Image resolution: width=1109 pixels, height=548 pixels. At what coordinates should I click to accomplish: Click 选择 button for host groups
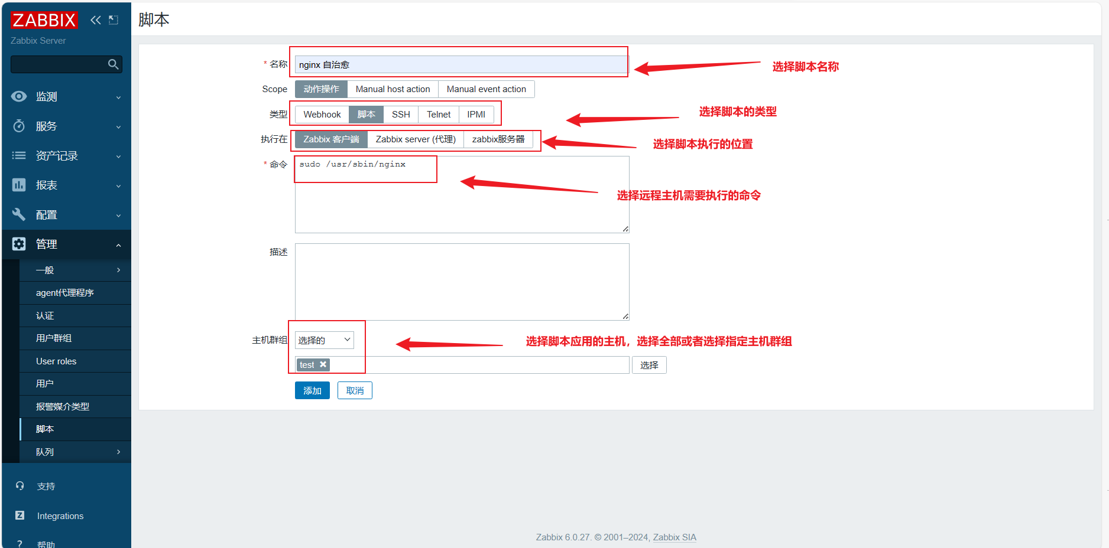[x=649, y=365]
